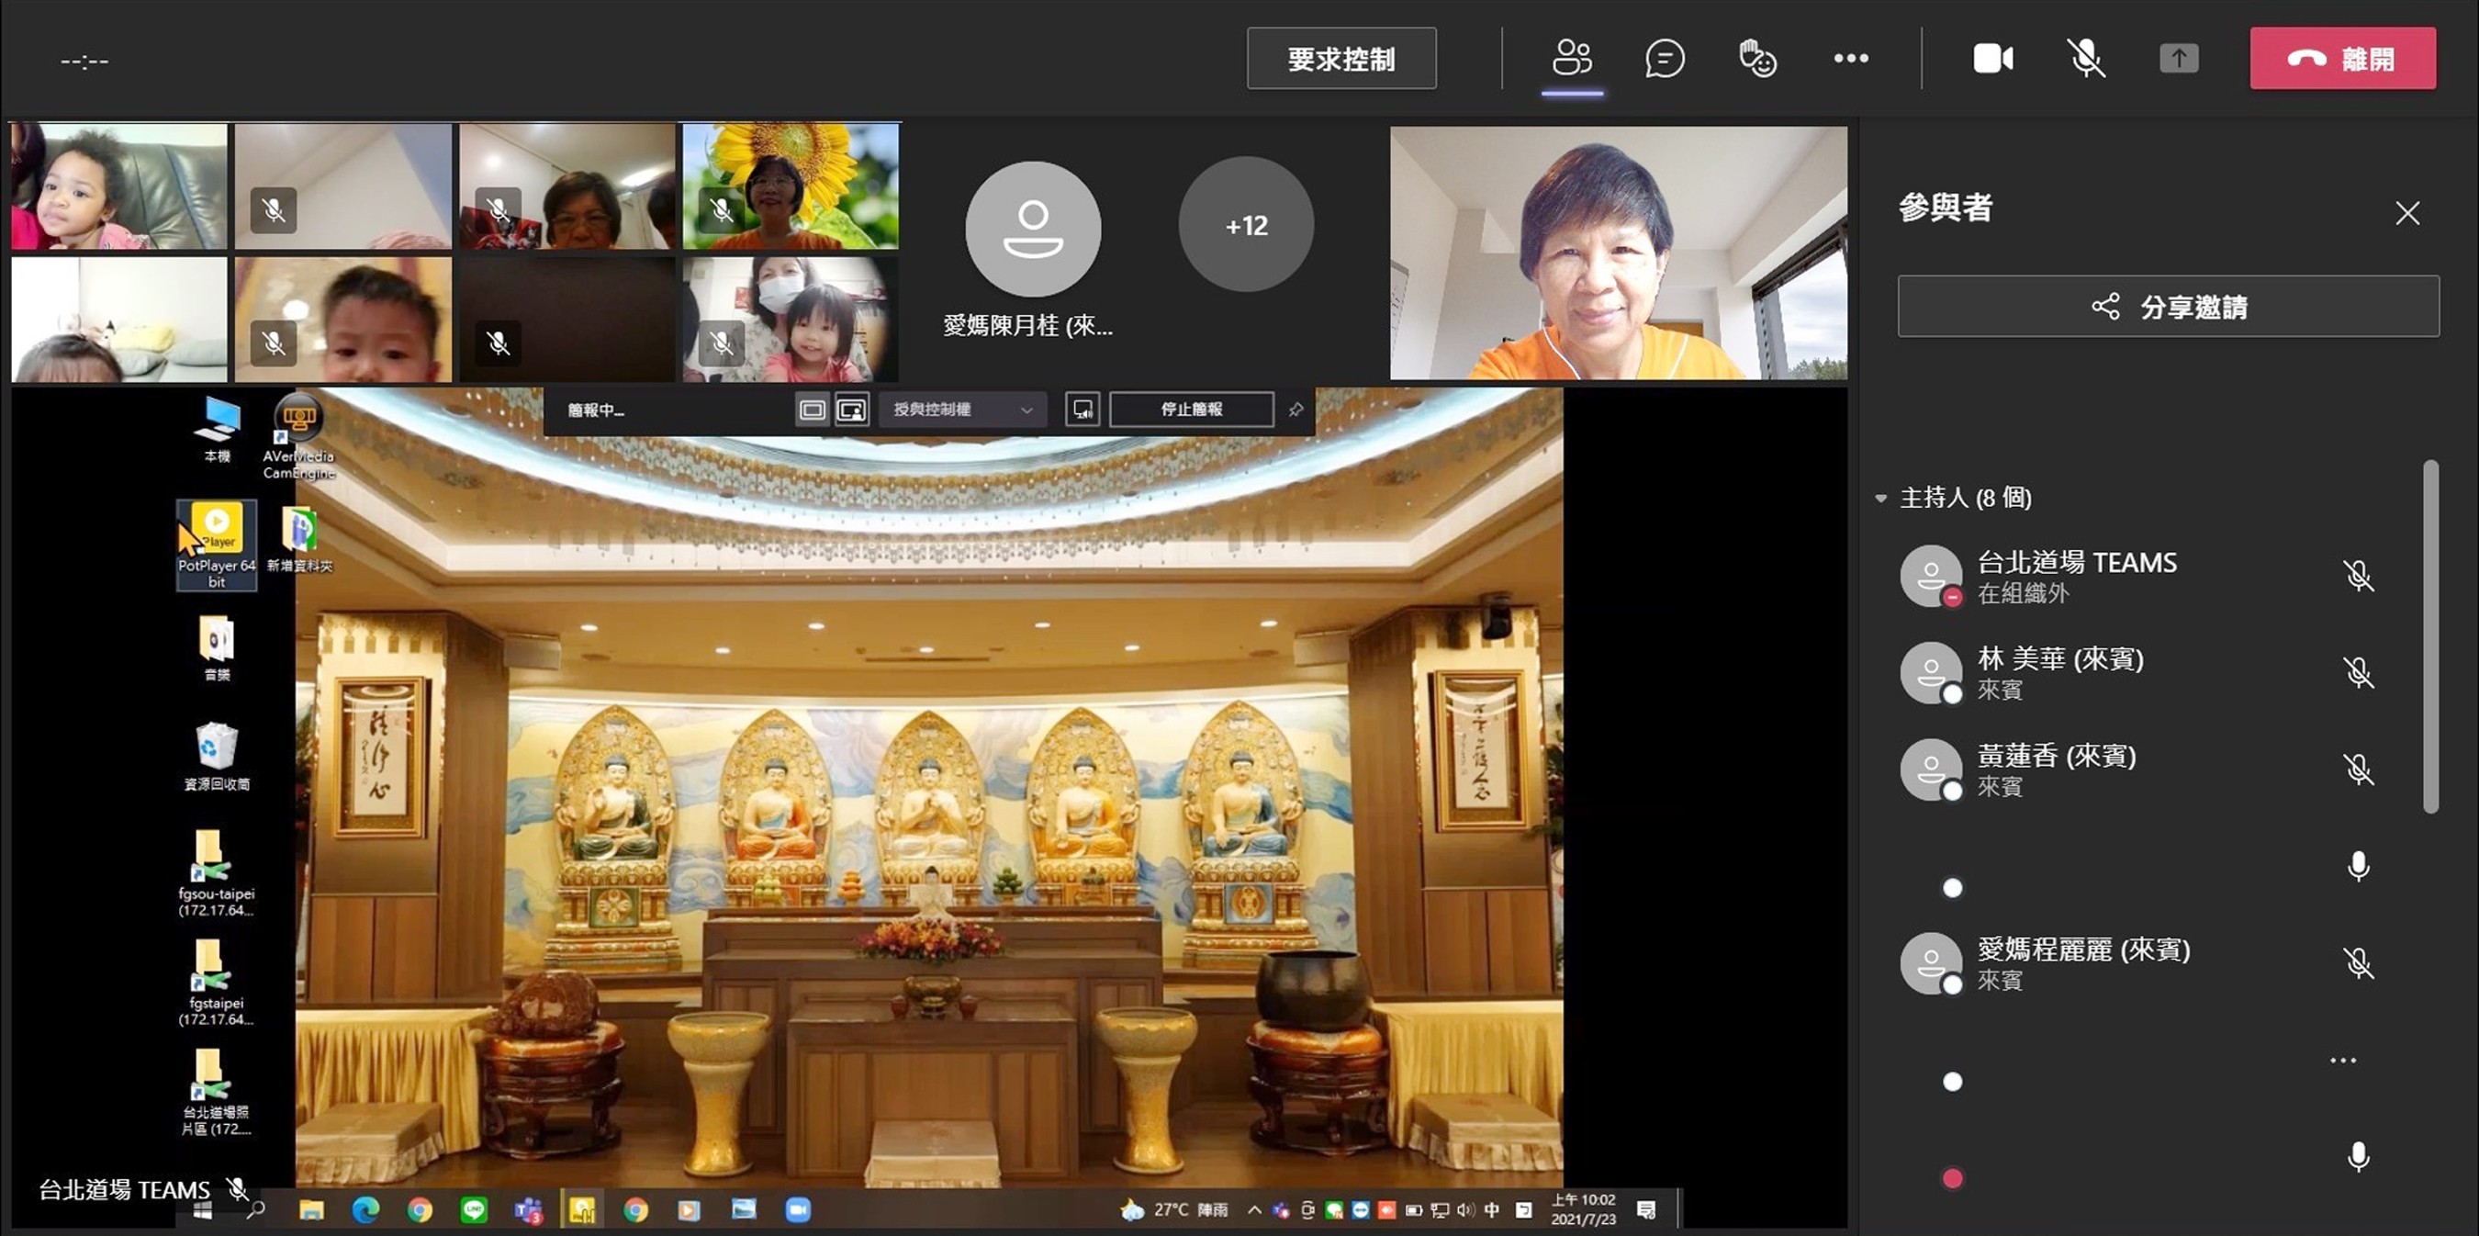Viewport: 2479px width, 1236px height.
Task: Open raise hand and reactions
Action: (1757, 58)
